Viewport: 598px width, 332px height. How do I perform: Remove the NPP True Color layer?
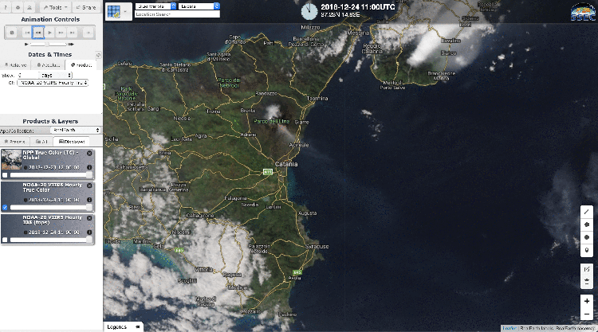coord(89,154)
